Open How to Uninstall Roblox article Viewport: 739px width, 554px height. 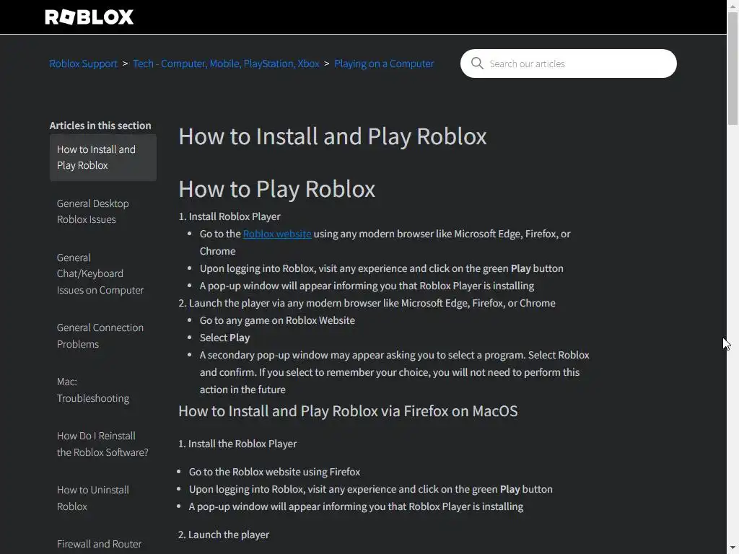(93, 498)
